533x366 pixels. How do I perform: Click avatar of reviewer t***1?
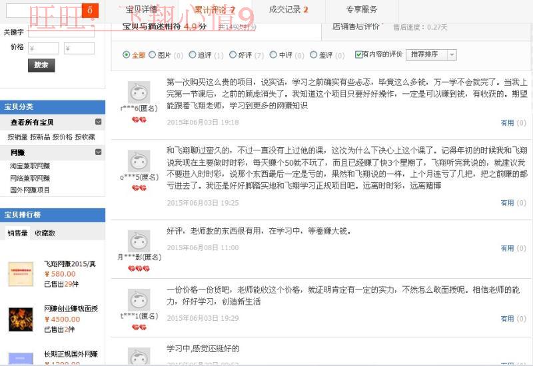pyautogui.click(x=139, y=300)
